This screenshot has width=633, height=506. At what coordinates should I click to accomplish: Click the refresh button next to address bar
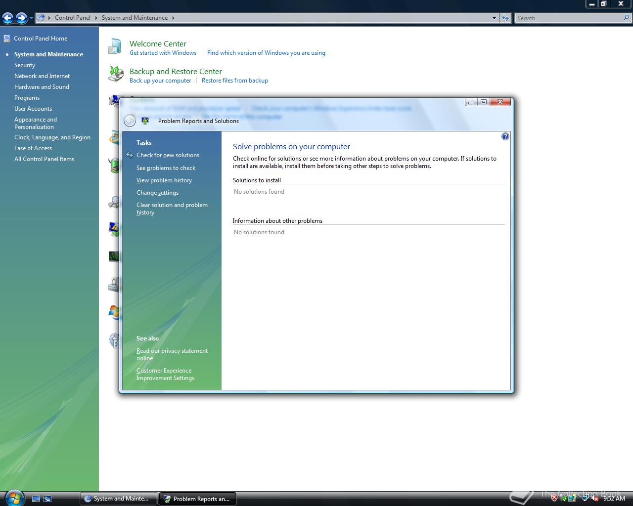505,18
